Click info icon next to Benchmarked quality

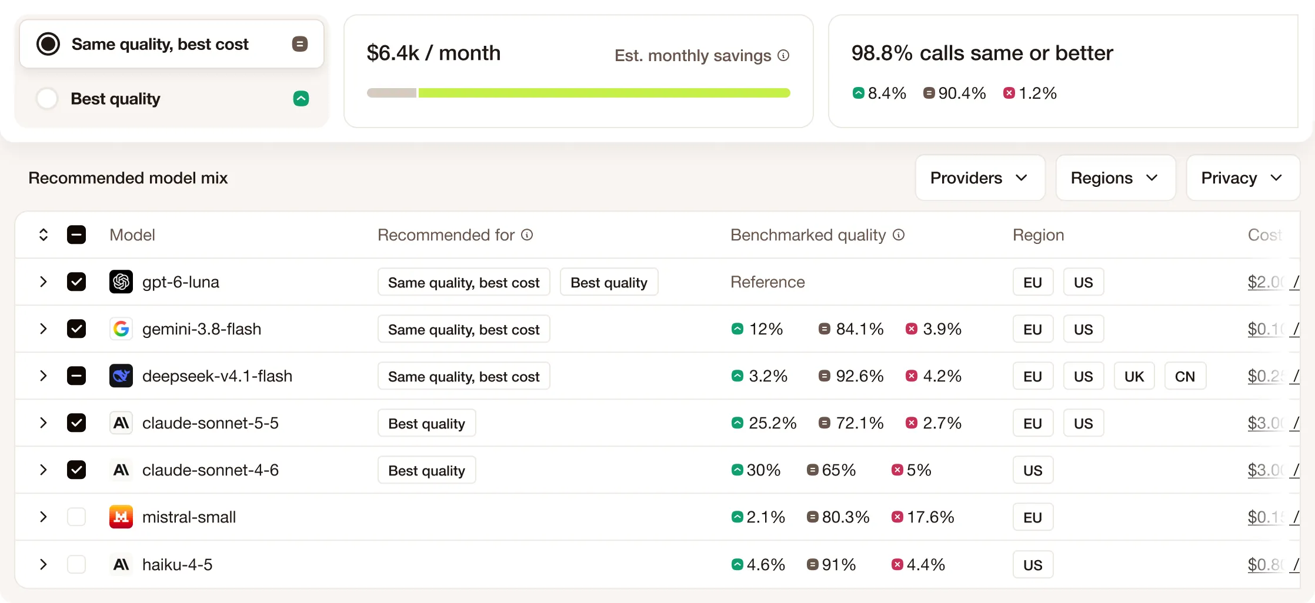tap(899, 235)
